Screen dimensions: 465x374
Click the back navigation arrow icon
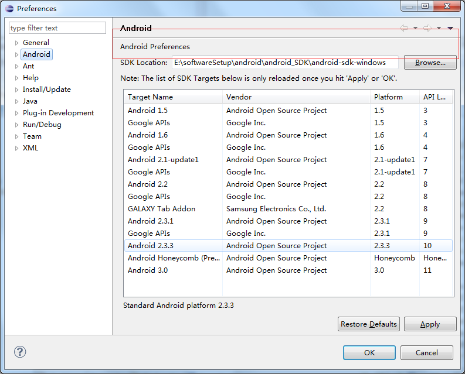[404, 28]
